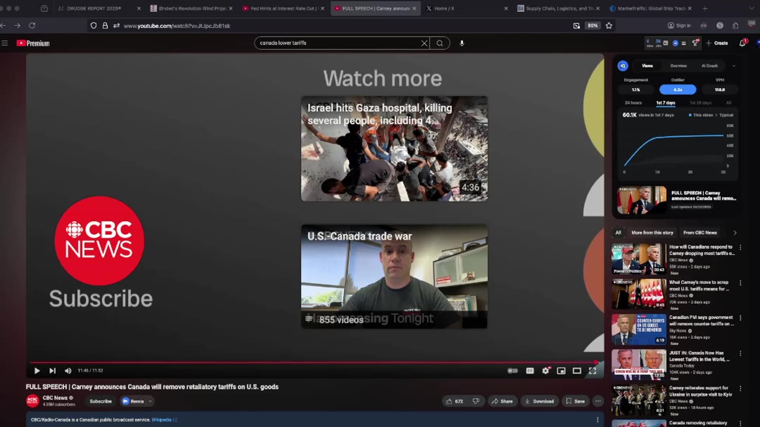Toggle the autoplay switch in player
The height and width of the screenshot is (427, 760).
click(x=513, y=371)
